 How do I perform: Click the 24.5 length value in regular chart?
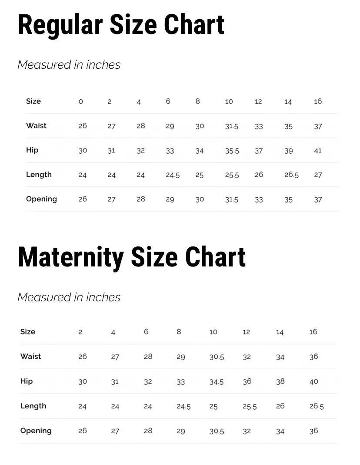(173, 175)
